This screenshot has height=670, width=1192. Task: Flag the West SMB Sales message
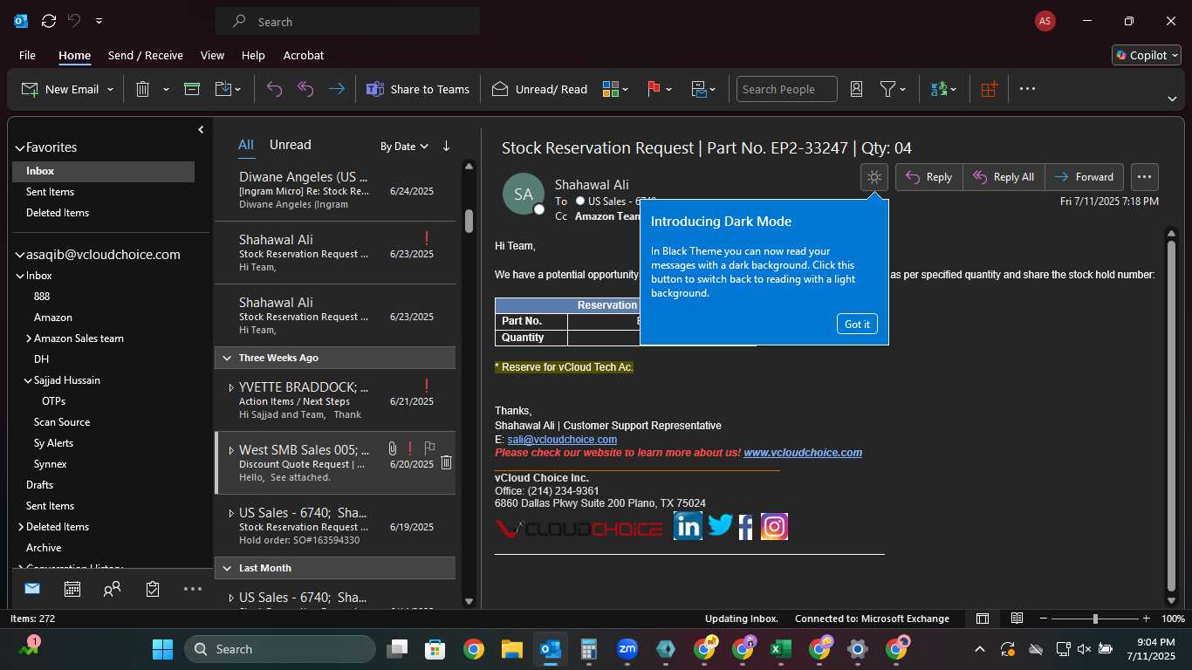point(429,448)
